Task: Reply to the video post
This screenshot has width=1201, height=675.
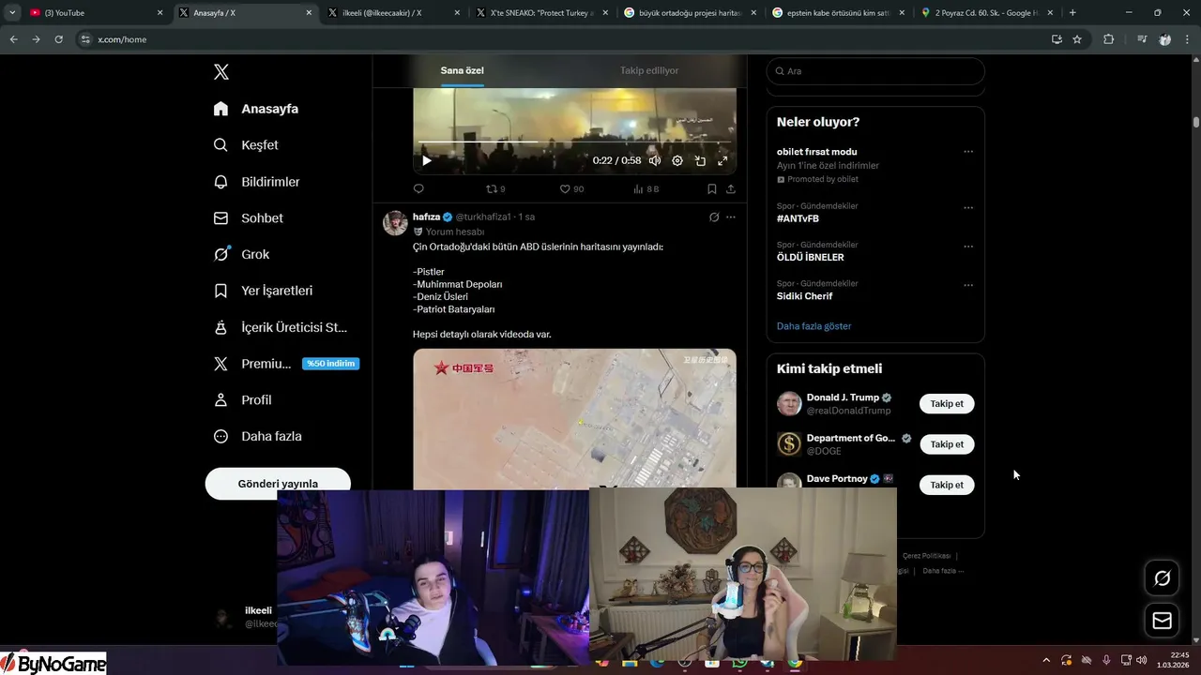Action: 418,188
